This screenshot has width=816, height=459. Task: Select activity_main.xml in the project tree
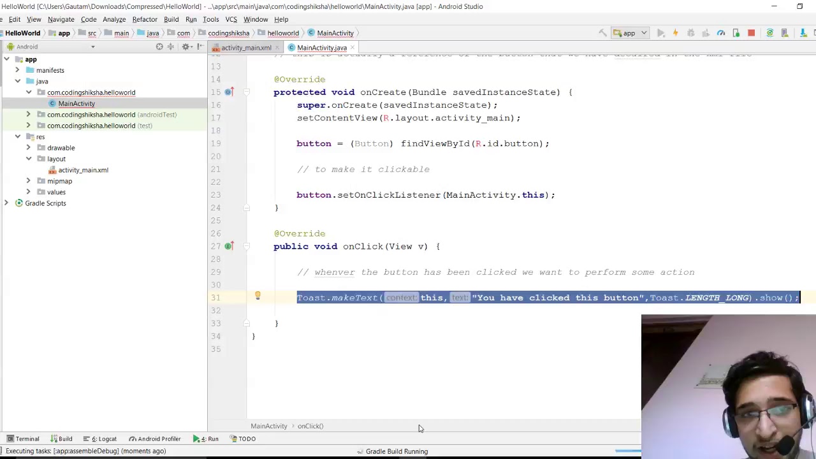[83, 170]
